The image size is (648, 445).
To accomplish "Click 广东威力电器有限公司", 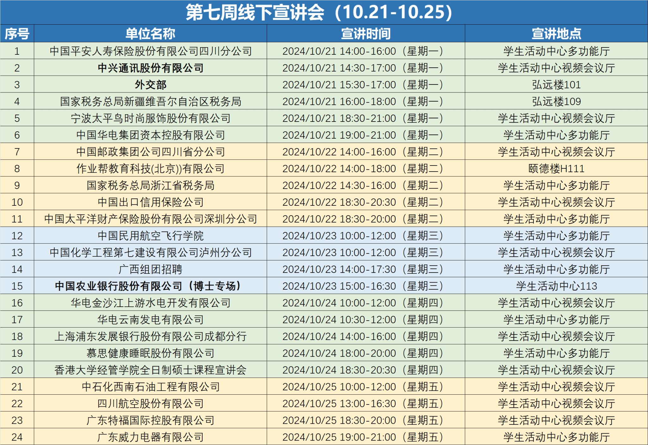I will [151, 437].
